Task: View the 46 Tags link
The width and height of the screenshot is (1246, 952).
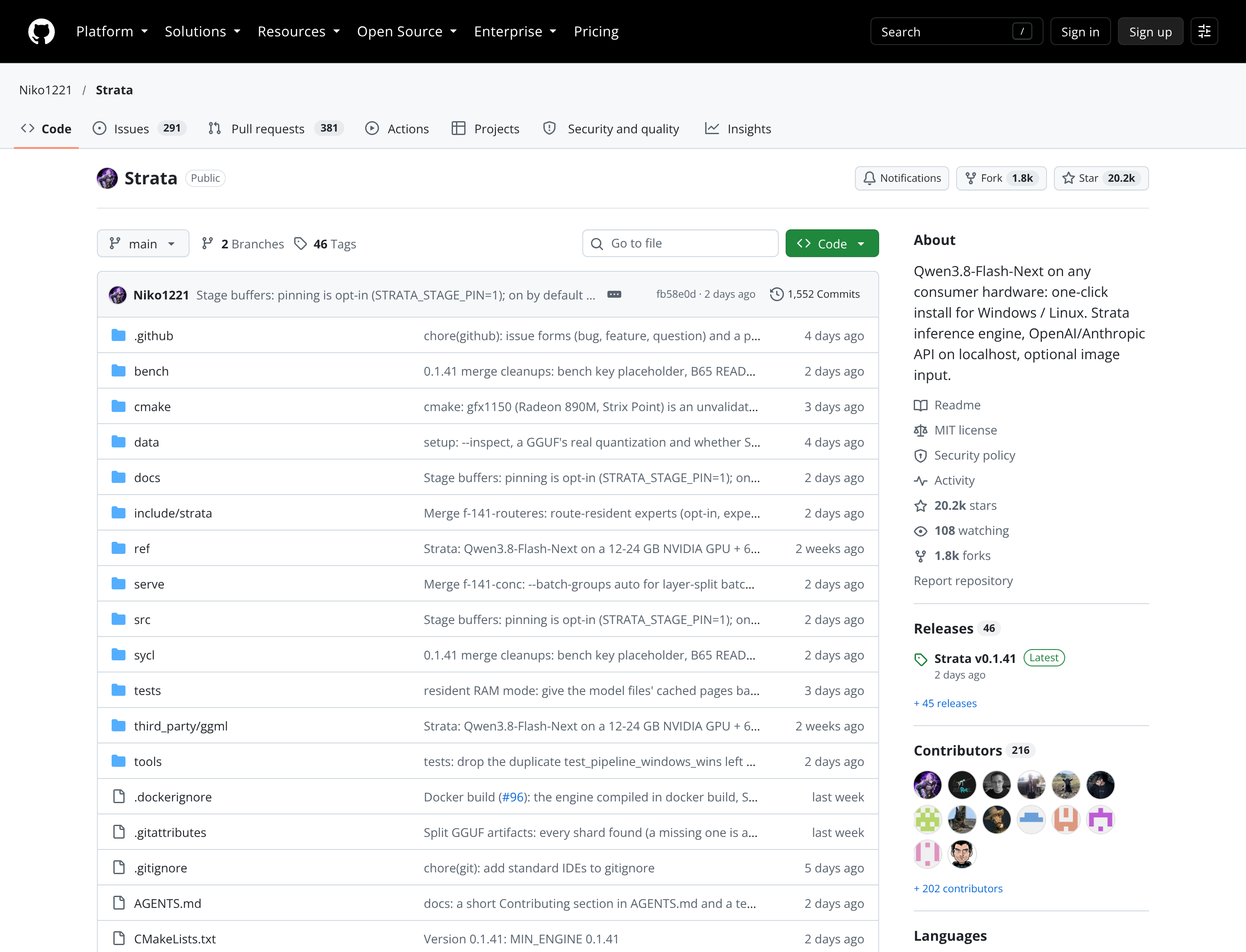Action: tap(325, 244)
